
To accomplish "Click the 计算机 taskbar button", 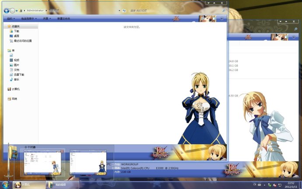I will (x=29, y=185).
